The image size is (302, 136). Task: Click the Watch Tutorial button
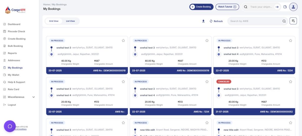(227, 7)
